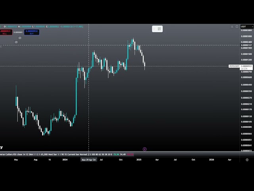Toggle the upper eye visibility icon
The width and height of the screenshot is (254, 191).
coord(20,38)
